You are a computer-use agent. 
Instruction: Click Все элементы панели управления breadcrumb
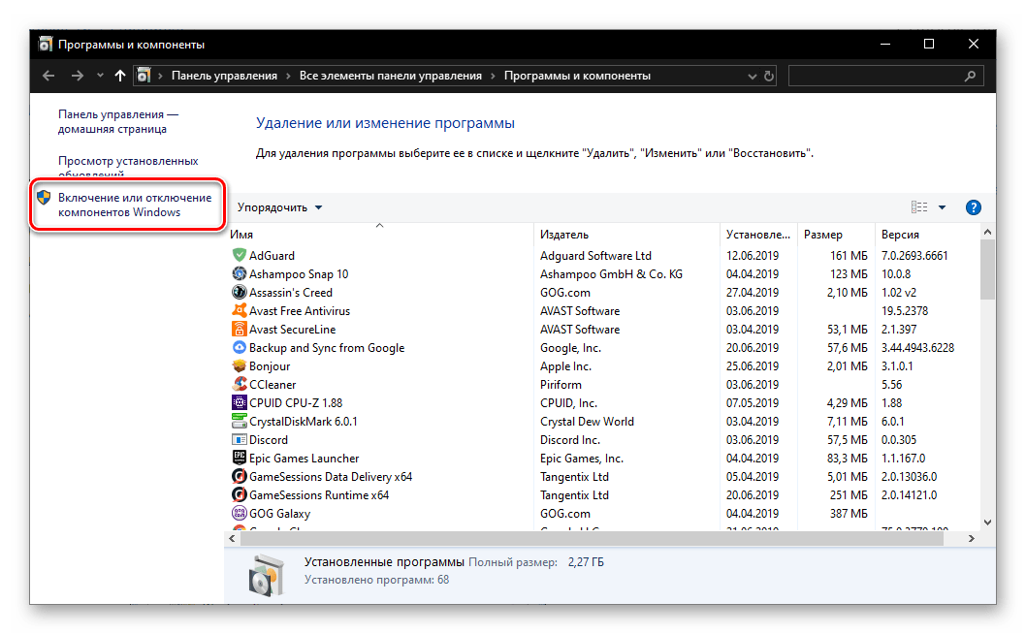click(x=390, y=76)
